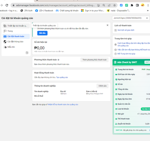The image size is (150, 141).
Task: Click the Bắt đầu button
Action: pyautogui.click(x=42, y=33)
